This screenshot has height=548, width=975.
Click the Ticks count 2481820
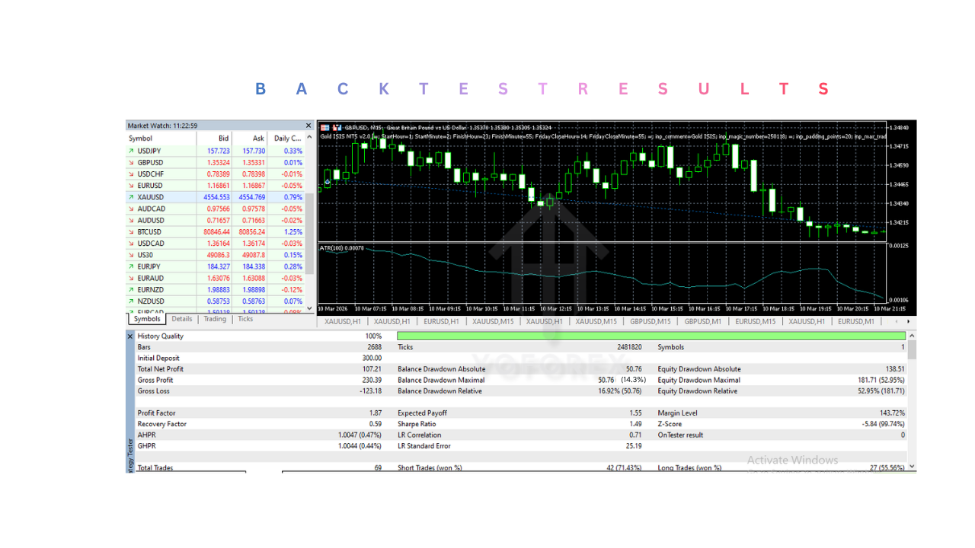(629, 347)
